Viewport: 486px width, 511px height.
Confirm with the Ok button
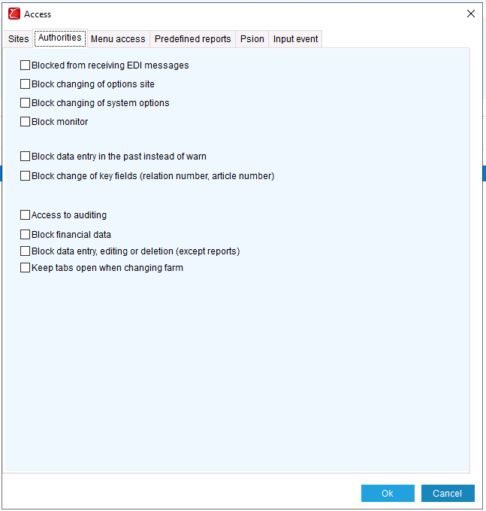click(388, 494)
